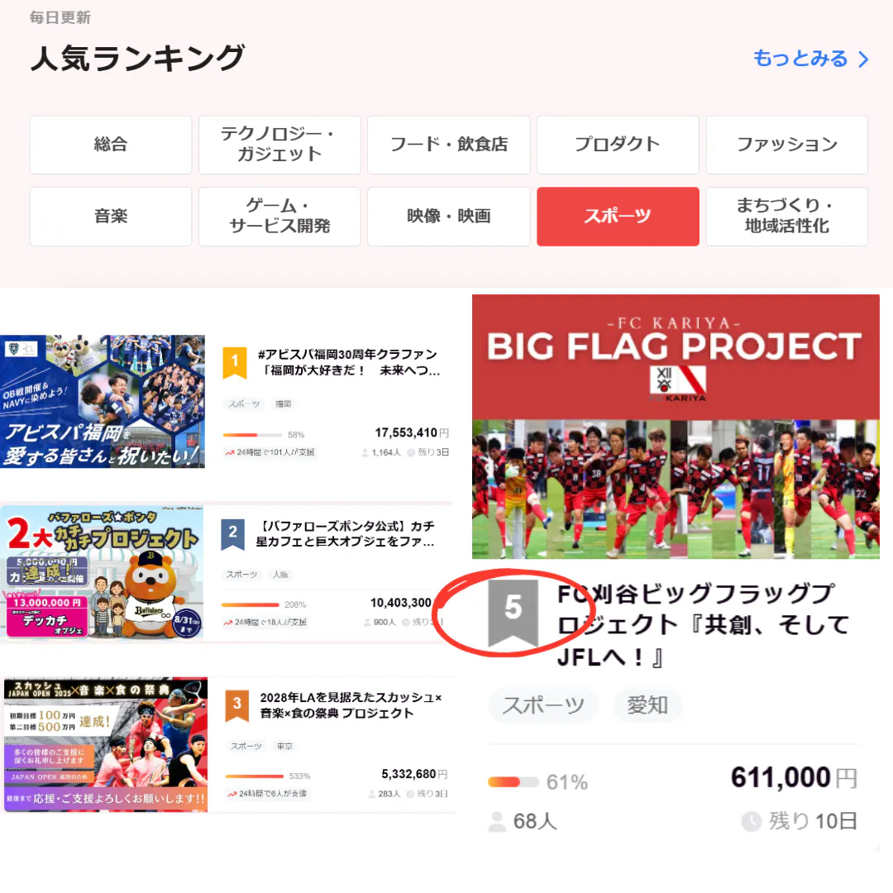This screenshot has height=893, width=893.
Task: Click the gray rank 5 ribbon badge
Action: point(513,614)
